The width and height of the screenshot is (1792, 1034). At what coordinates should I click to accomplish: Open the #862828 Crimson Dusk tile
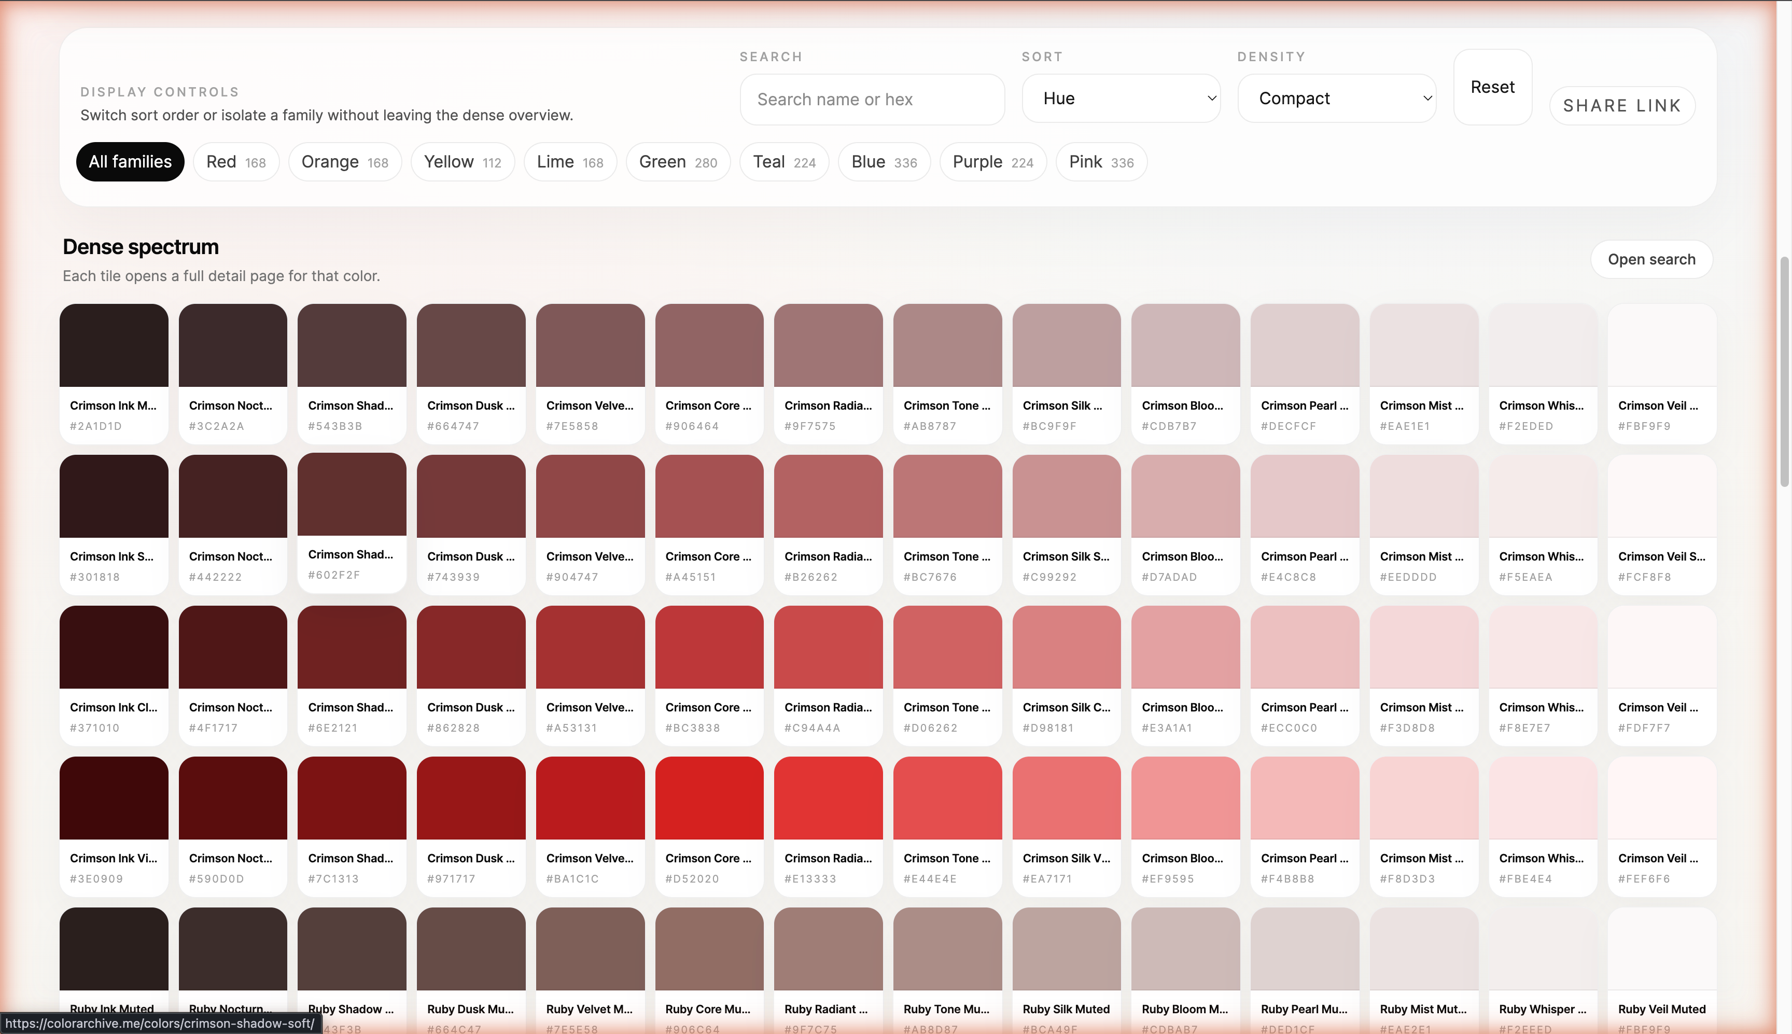471,675
